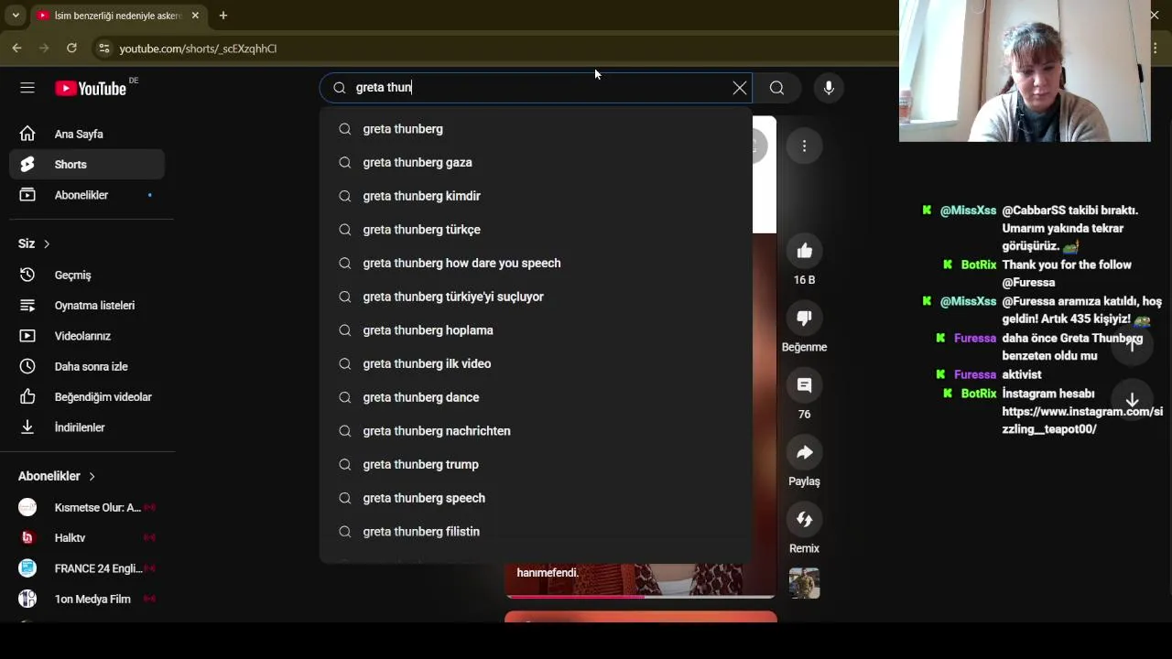This screenshot has width=1172, height=659.
Task: Open the sound thumbnail below Remix
Action: click(804, 583)
